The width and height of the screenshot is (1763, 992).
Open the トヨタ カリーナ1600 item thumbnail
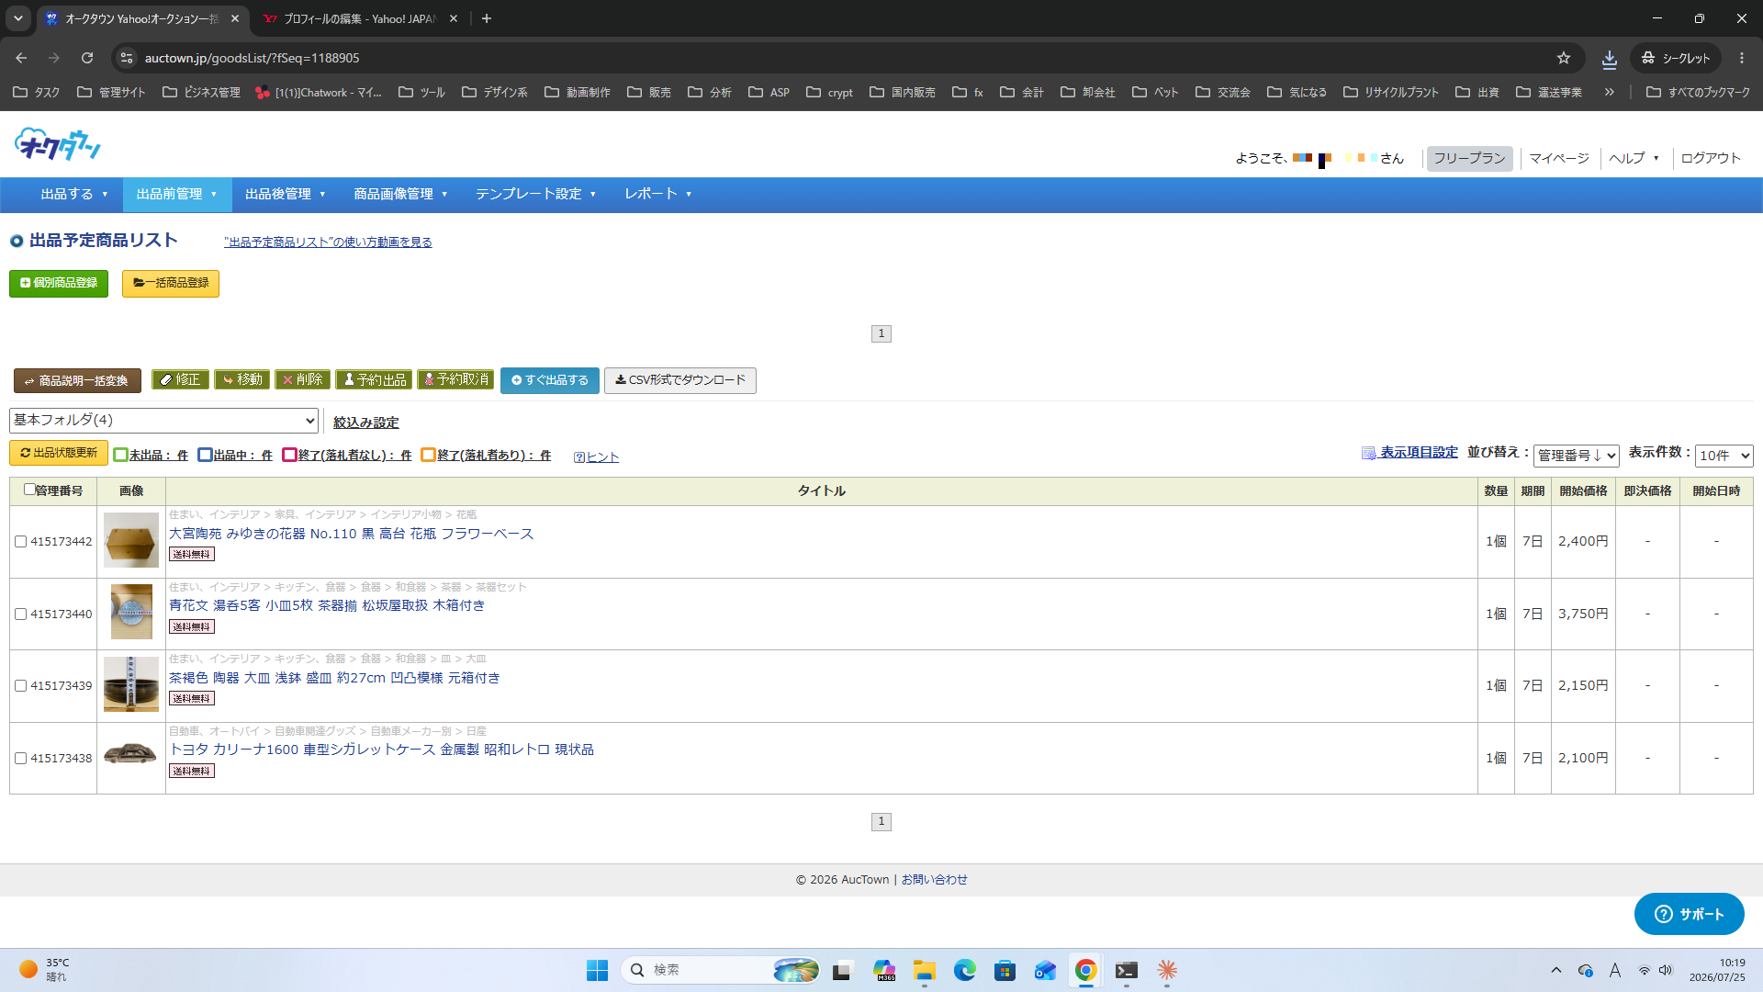click(x=130, y=753)
